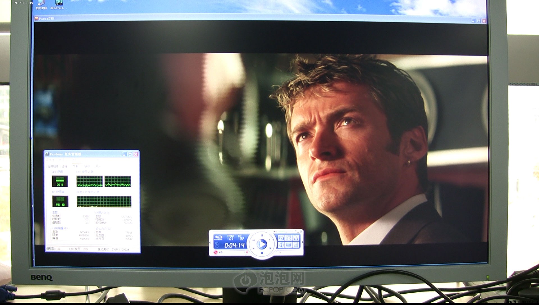Click the left CPU usage history graph

(90, 181)
